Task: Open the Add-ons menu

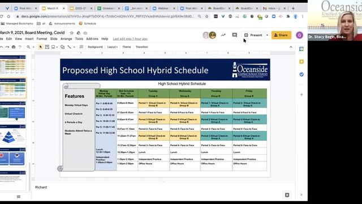Action: coord(92,39)
